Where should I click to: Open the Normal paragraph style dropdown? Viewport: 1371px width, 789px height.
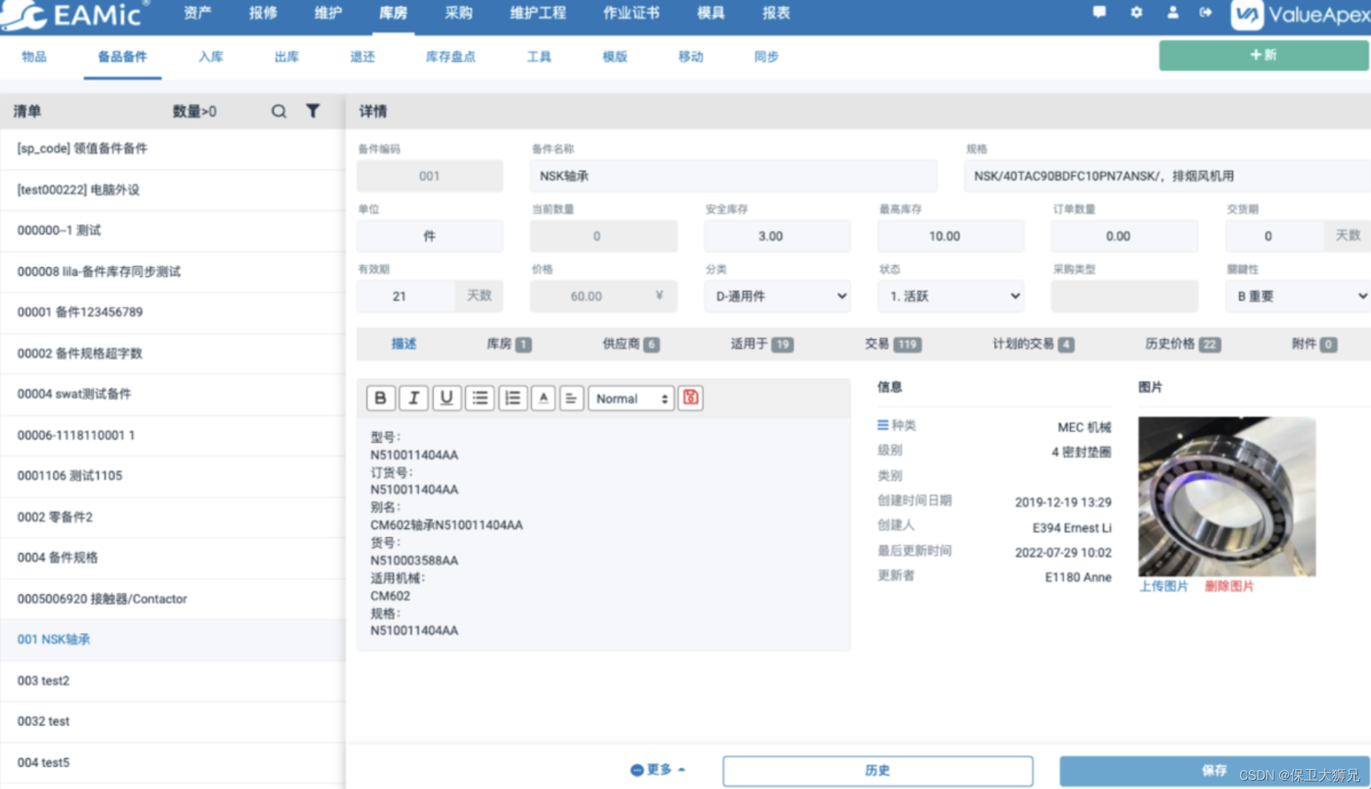click(x=631, y=399)
